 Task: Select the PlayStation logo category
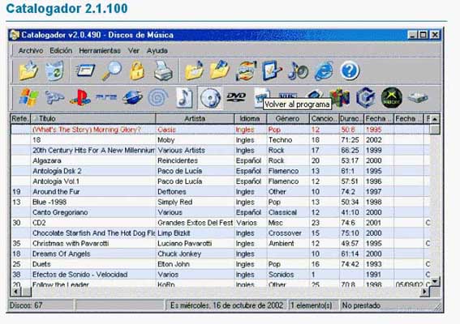(80, 97)
